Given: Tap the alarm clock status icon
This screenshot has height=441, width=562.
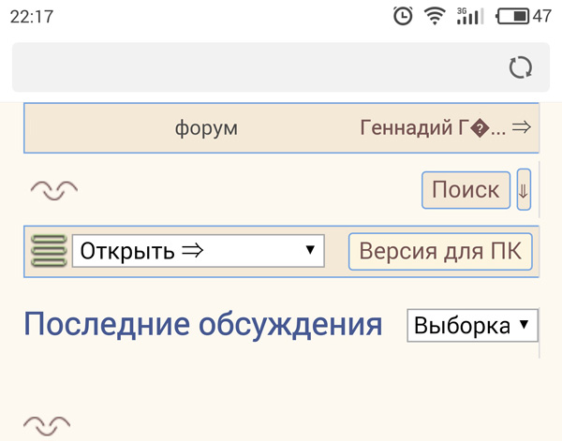Looking at the screenshot, I should (403, 16).
